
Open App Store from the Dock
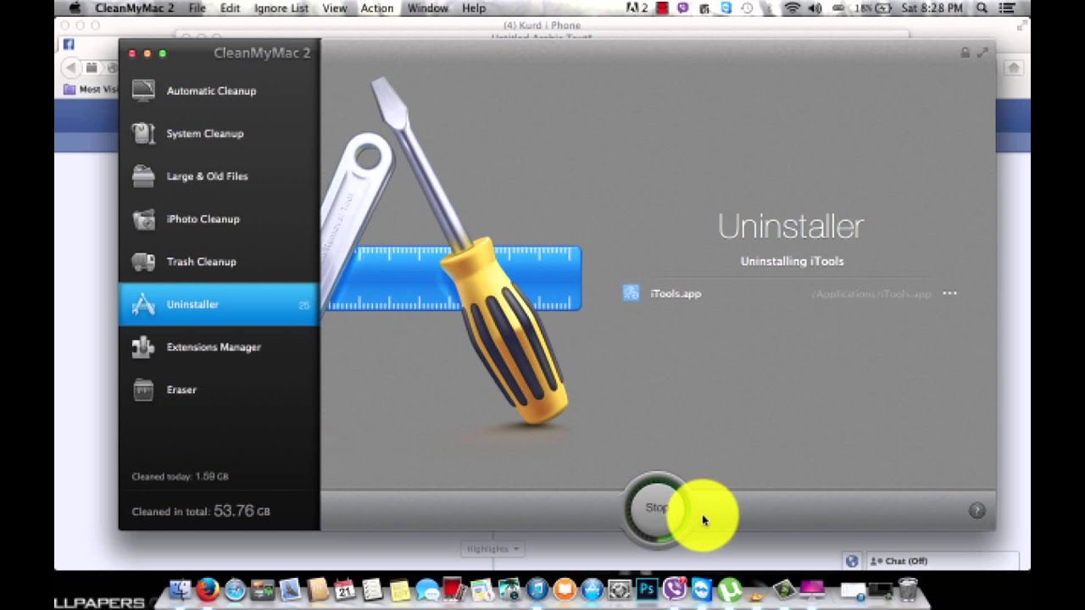pyautogui.click(x=593, y=590)
